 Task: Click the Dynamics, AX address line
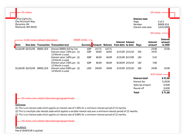point(22,24)
